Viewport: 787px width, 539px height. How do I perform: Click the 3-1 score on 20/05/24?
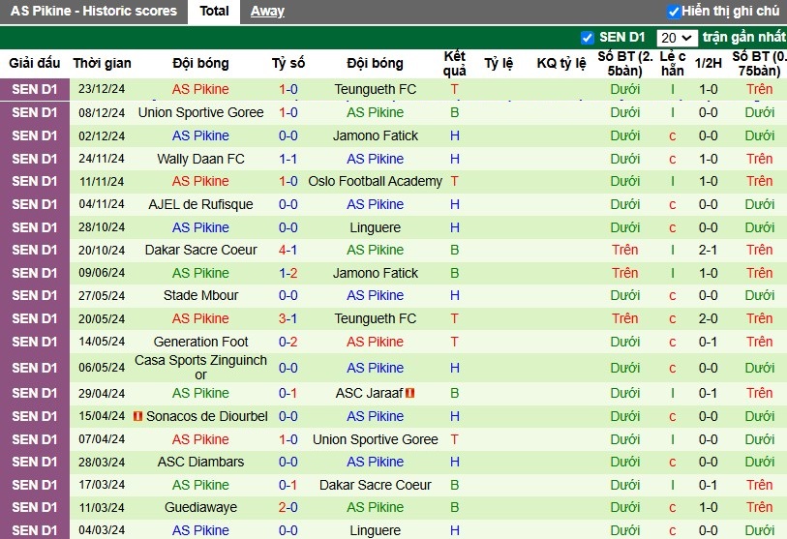288,318
